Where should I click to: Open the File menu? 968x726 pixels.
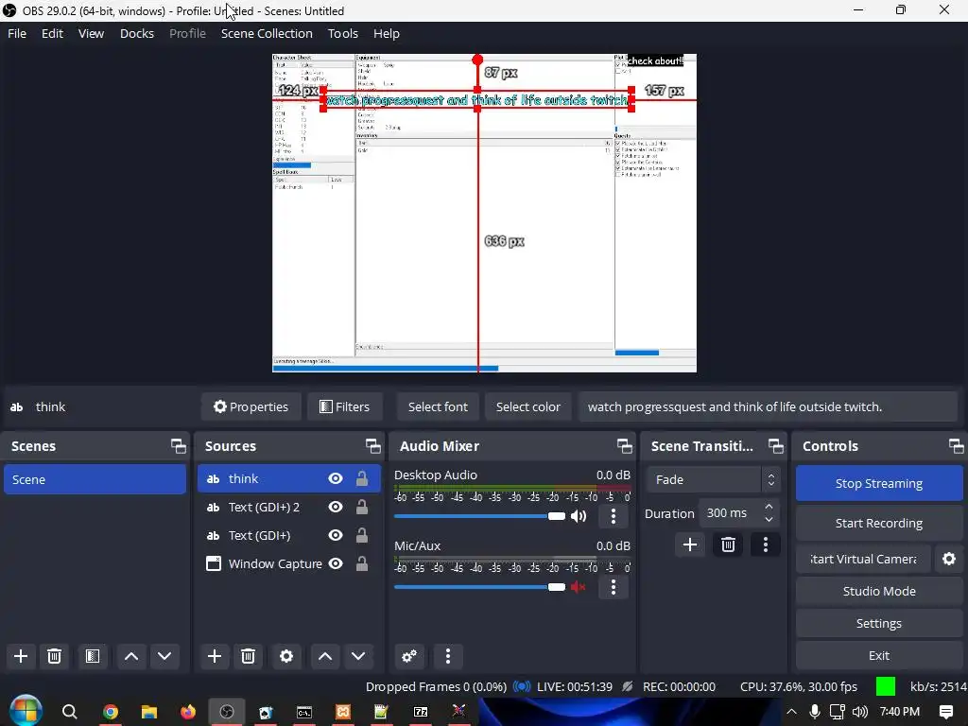pyautogui.click(x=17, y=33)
